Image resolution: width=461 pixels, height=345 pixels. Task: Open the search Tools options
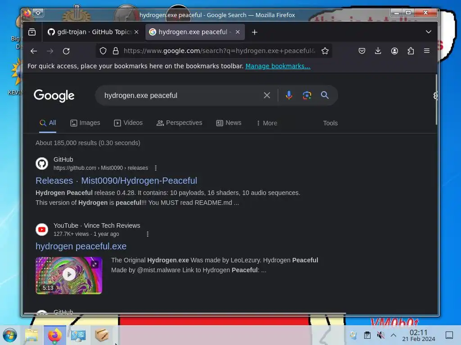(x=330, y=123)
